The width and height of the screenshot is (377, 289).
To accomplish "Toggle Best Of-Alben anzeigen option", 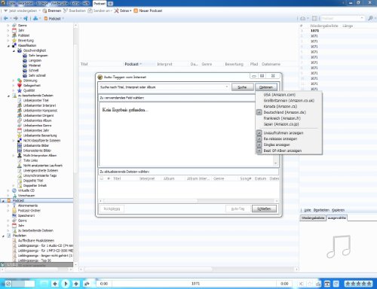I will 283,151.
